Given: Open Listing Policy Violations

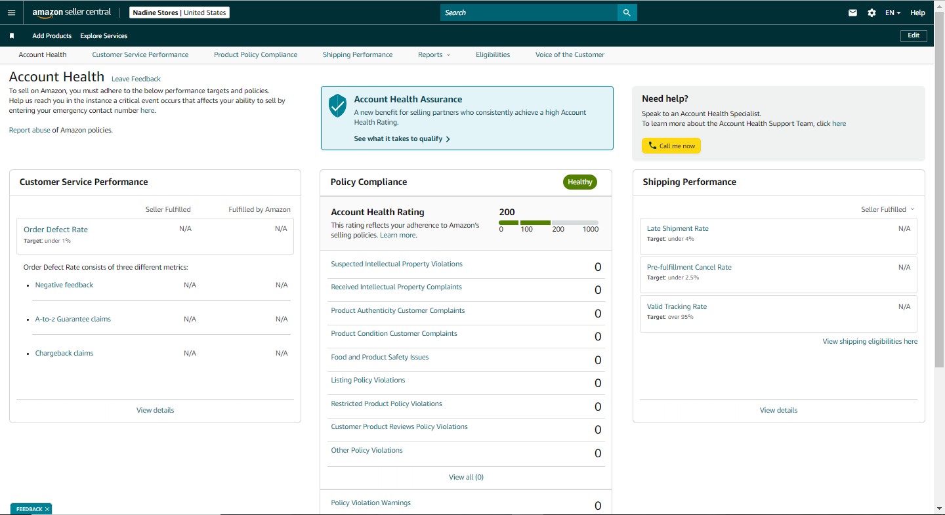Looking at the screenshot, I should (368, 380).
